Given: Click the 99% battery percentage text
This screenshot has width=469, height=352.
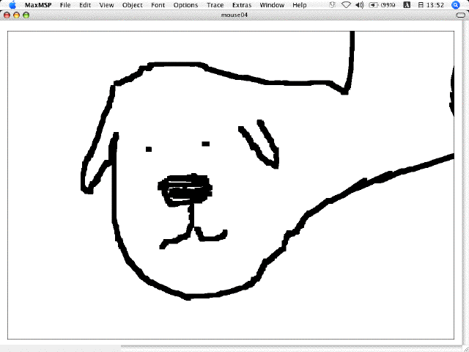Looking at the screenshot, I should click(x=388, y=5).
